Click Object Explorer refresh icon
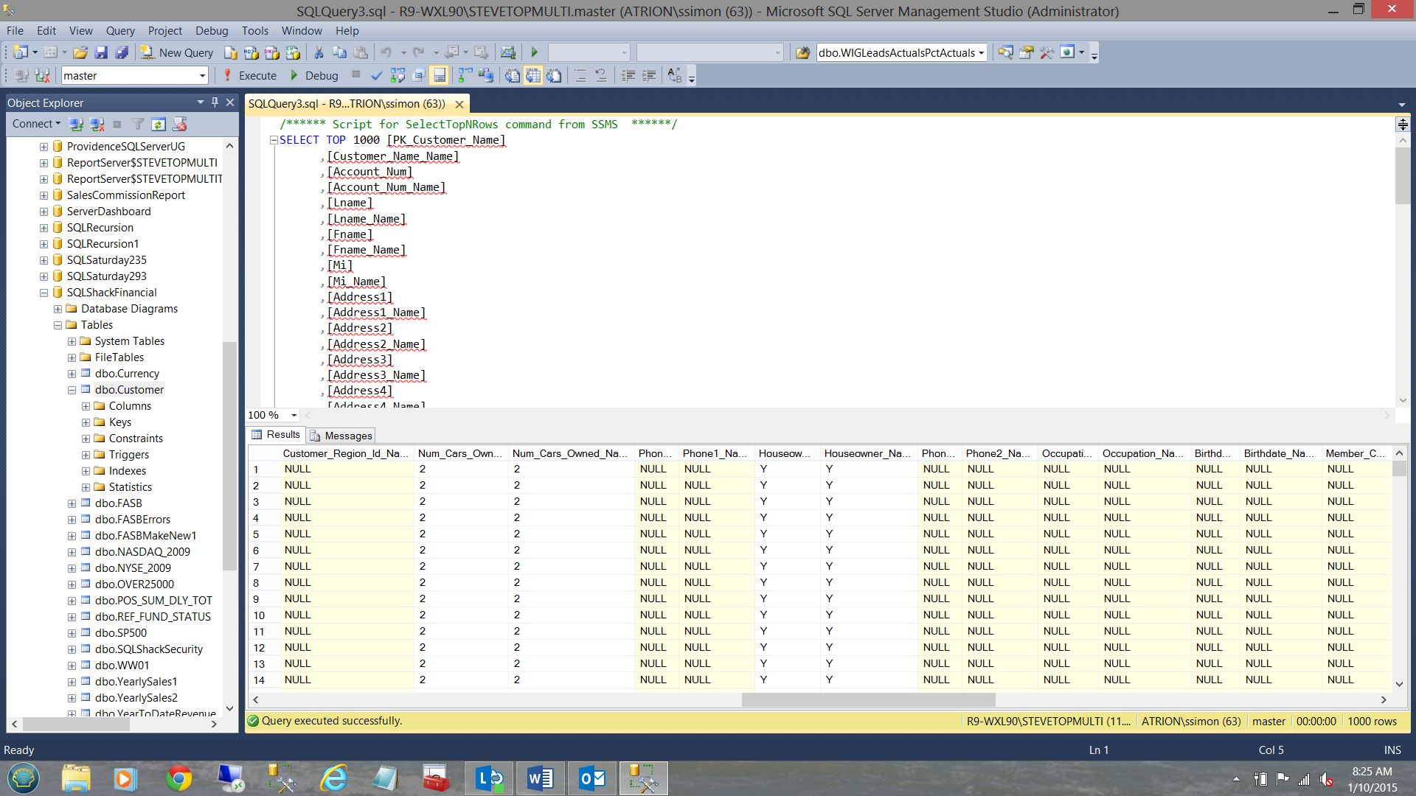 [x=159, y=124]
